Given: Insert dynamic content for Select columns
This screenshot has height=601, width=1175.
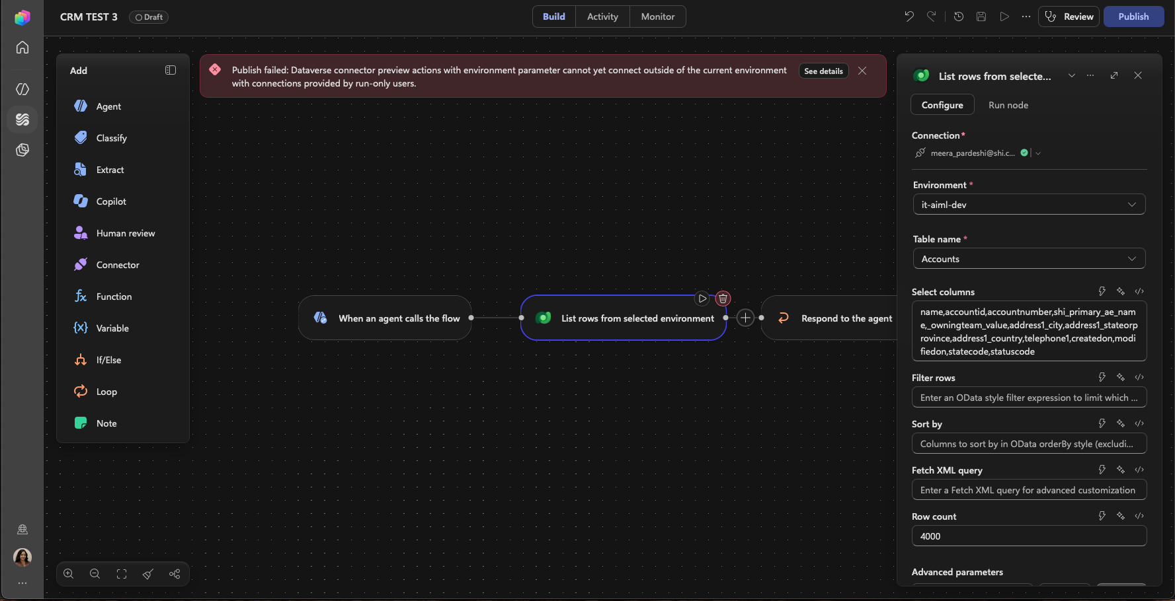Looking at the screenshot, I should (x=1102, y=291).
